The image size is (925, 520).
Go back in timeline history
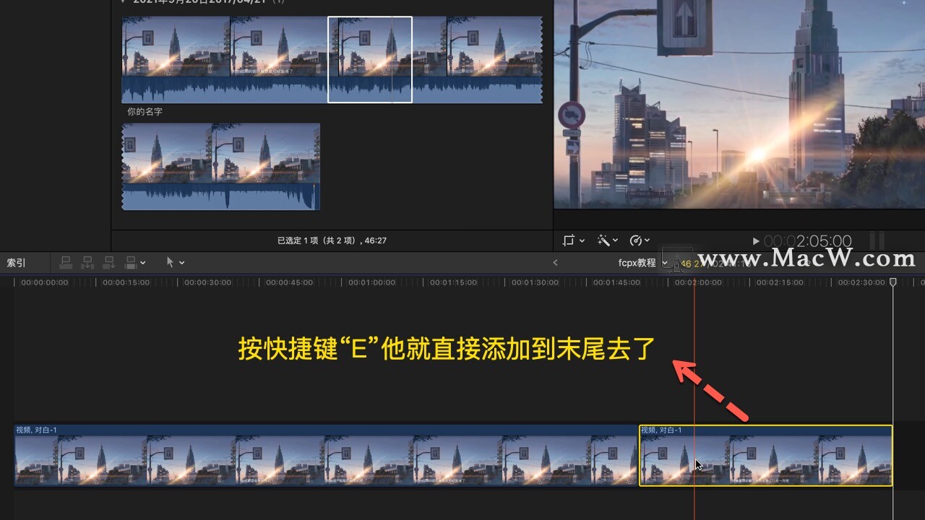tap(555, 263)
